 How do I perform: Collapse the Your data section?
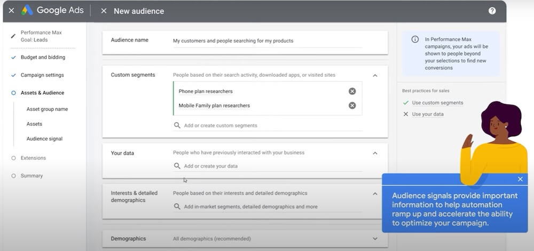click(375, 153)
